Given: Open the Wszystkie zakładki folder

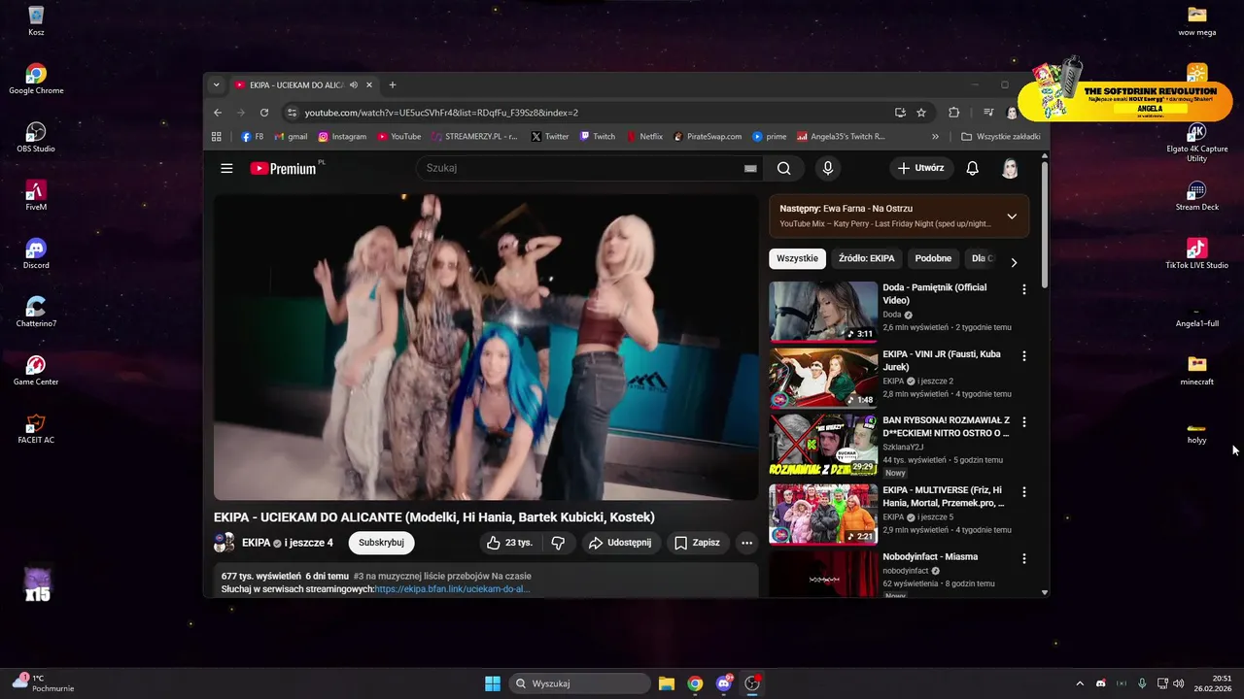Looking at the screenshot, I should tap(1001, 137).
